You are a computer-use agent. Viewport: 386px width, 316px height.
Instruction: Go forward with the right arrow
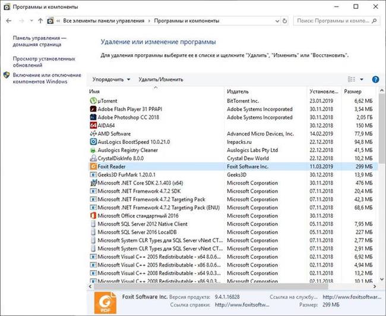(21, 21)
